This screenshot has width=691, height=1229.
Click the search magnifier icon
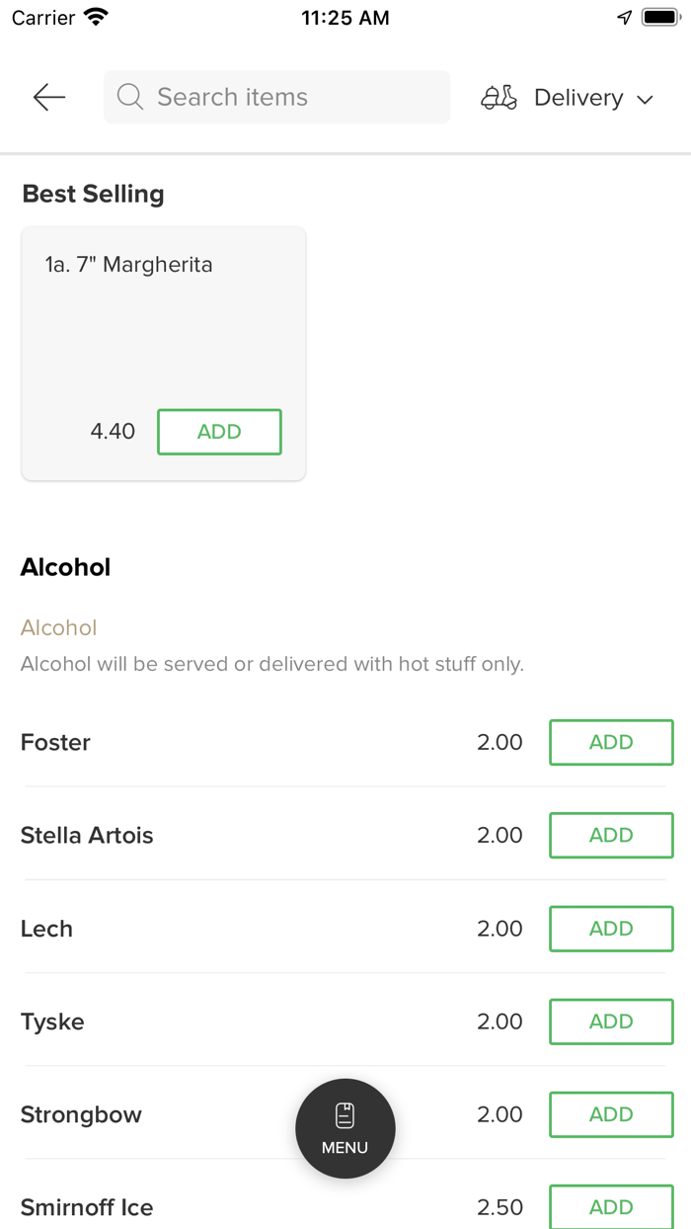[129, 97]
